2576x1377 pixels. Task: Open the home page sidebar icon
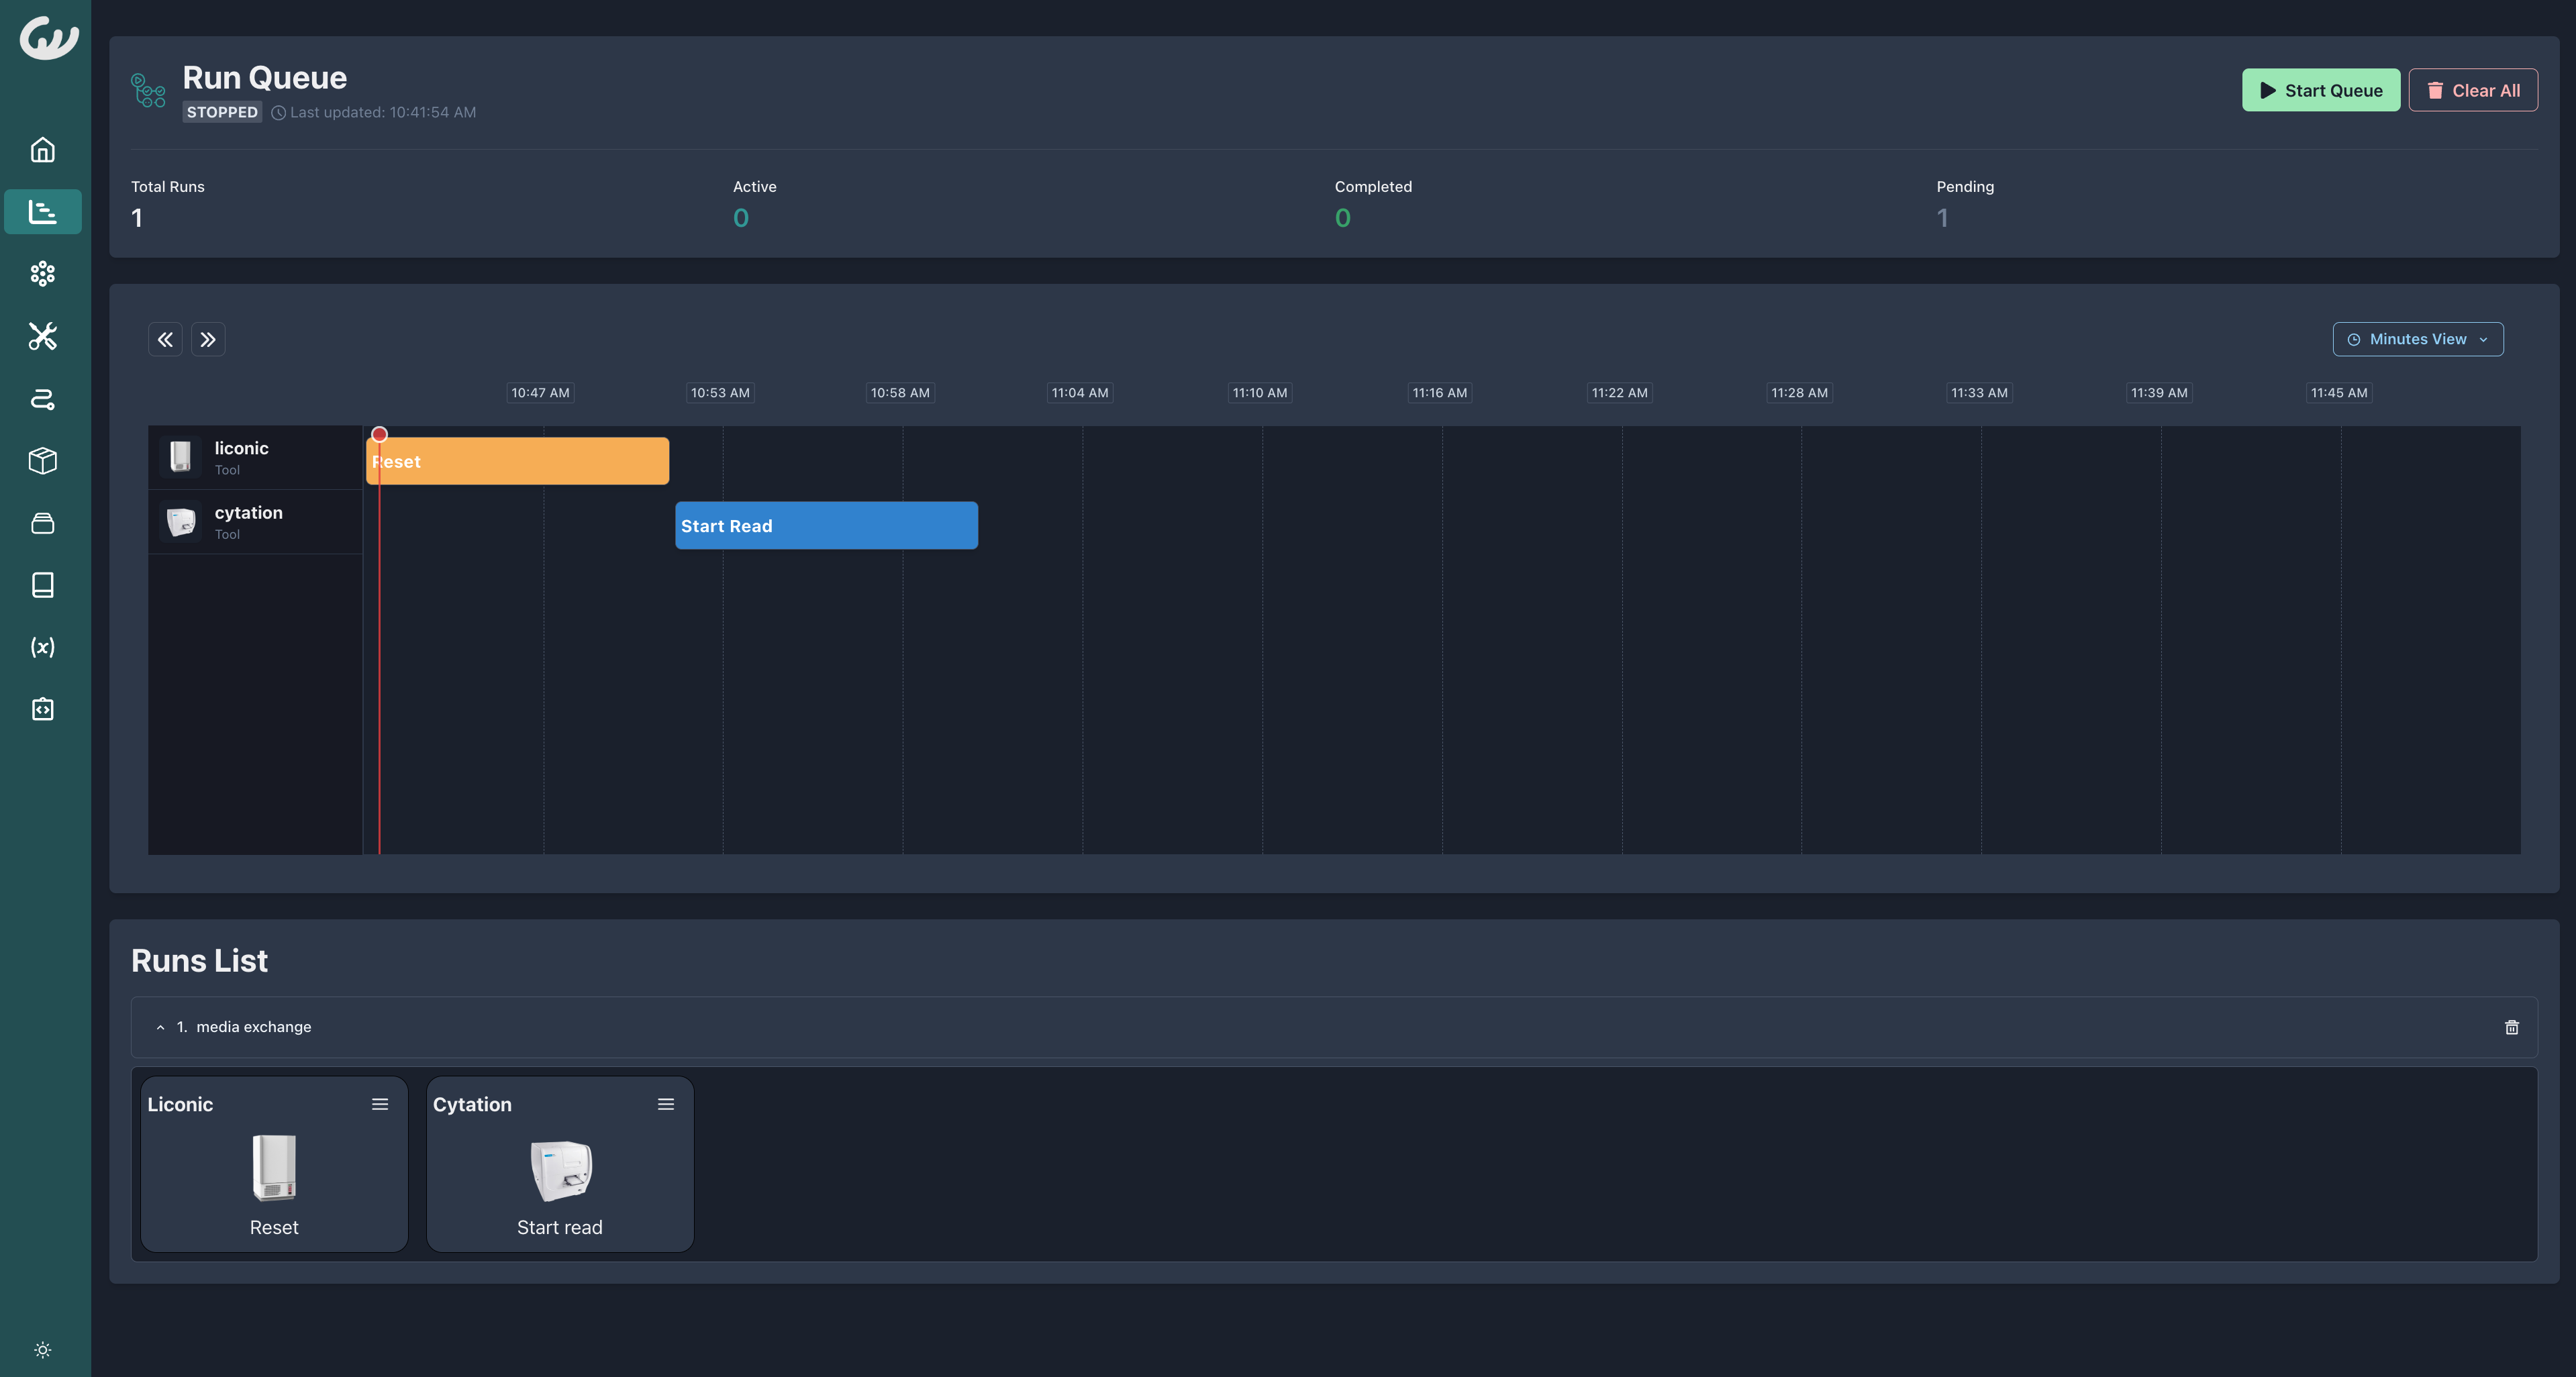tap(42, 150)
